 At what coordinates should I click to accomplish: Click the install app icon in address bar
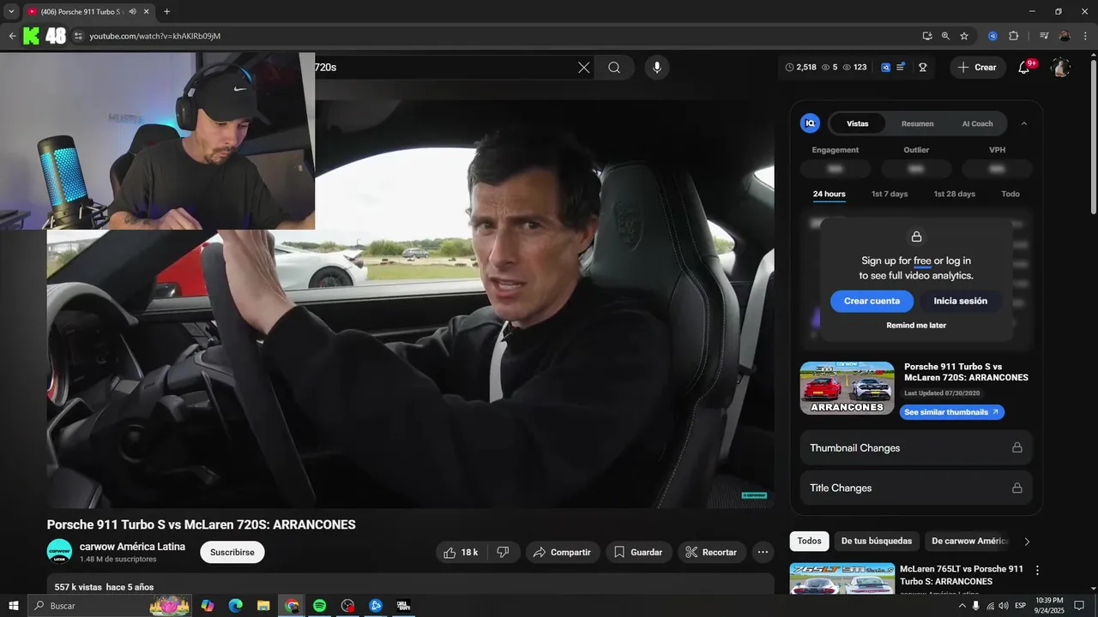point(927,36)
